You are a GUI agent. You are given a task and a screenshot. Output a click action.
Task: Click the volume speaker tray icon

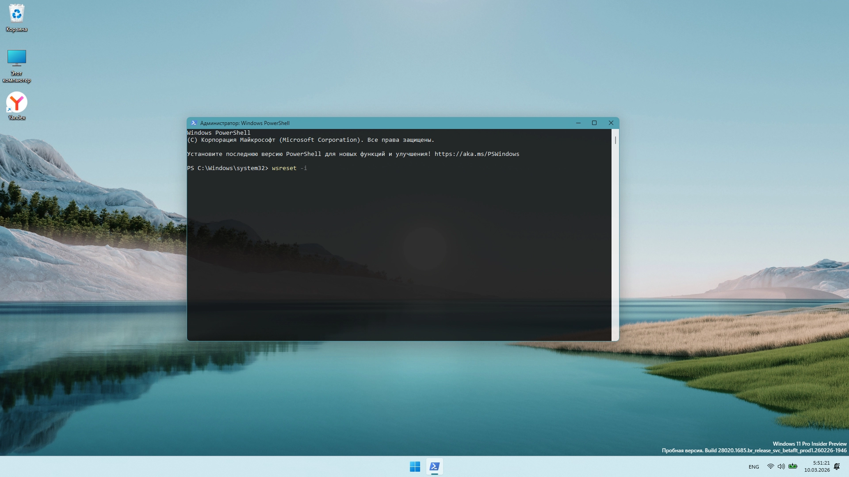click(x=781, y=466)
